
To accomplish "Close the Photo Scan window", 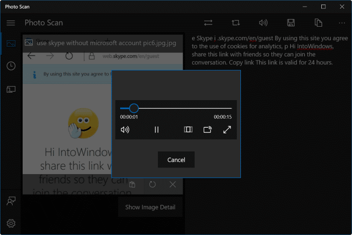I will tap(342, 7).
